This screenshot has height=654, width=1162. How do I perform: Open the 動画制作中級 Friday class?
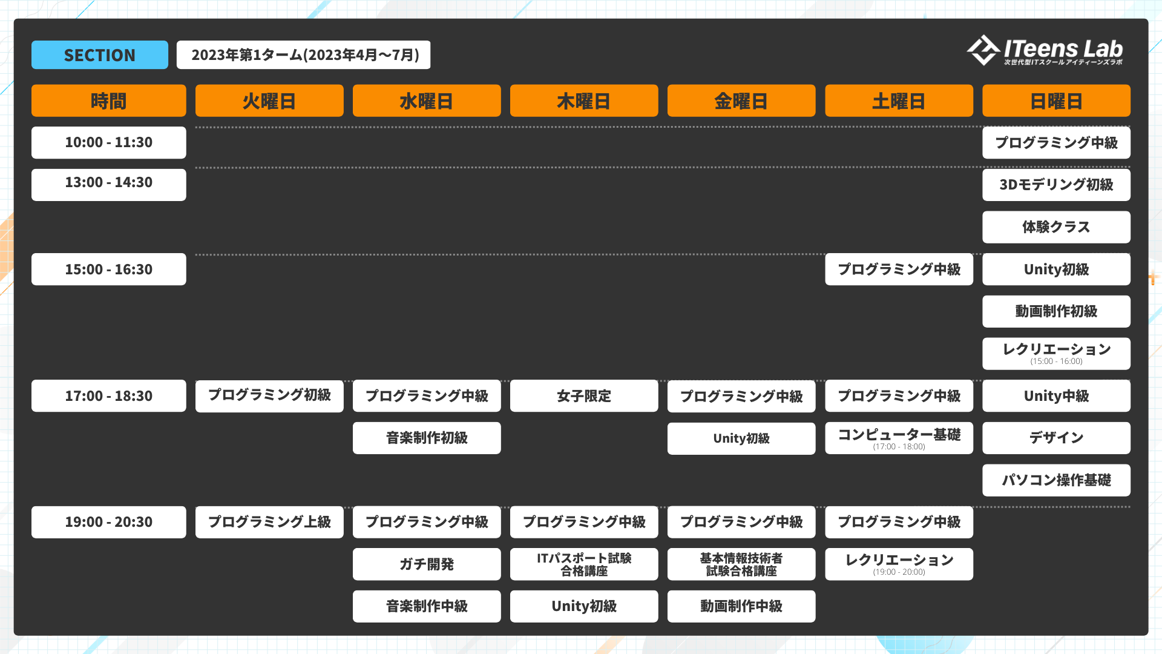(x=741, y=606)
